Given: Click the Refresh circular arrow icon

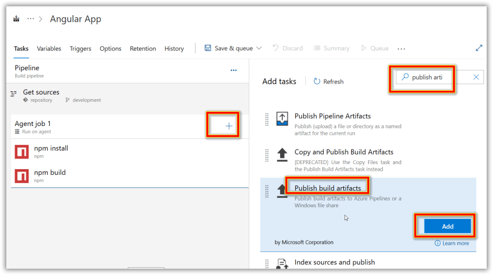Looking at the screenshot, I should click(317, 81).
